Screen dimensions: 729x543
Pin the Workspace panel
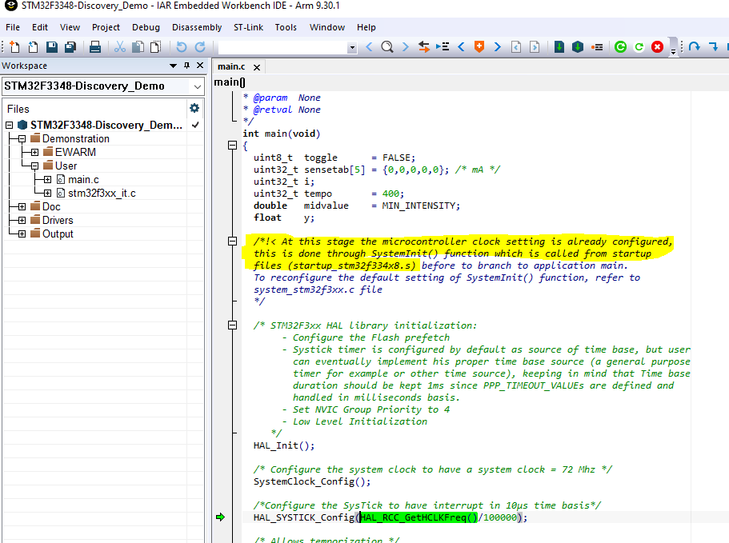[x=187, y=66]
